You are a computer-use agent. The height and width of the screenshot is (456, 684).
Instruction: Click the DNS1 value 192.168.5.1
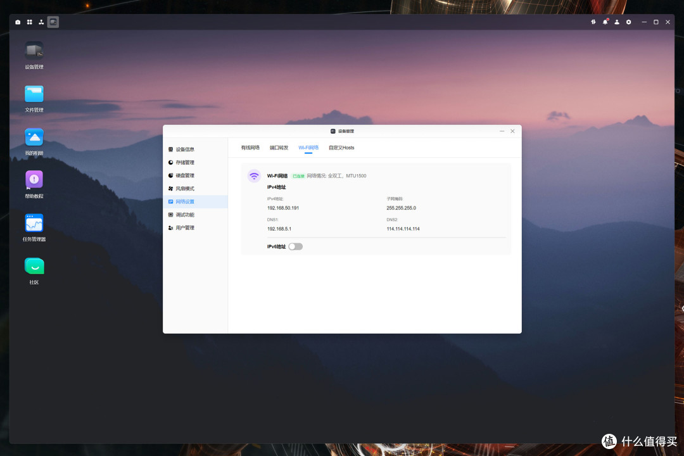[279, 229]
